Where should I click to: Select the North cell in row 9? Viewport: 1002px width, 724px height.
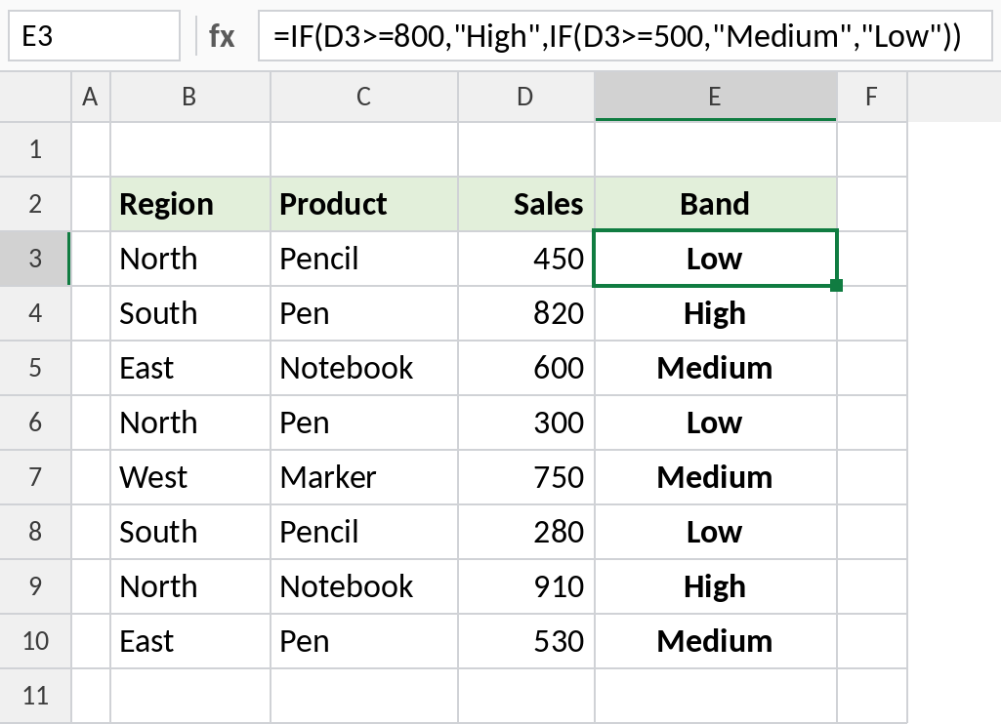point(190,586)
